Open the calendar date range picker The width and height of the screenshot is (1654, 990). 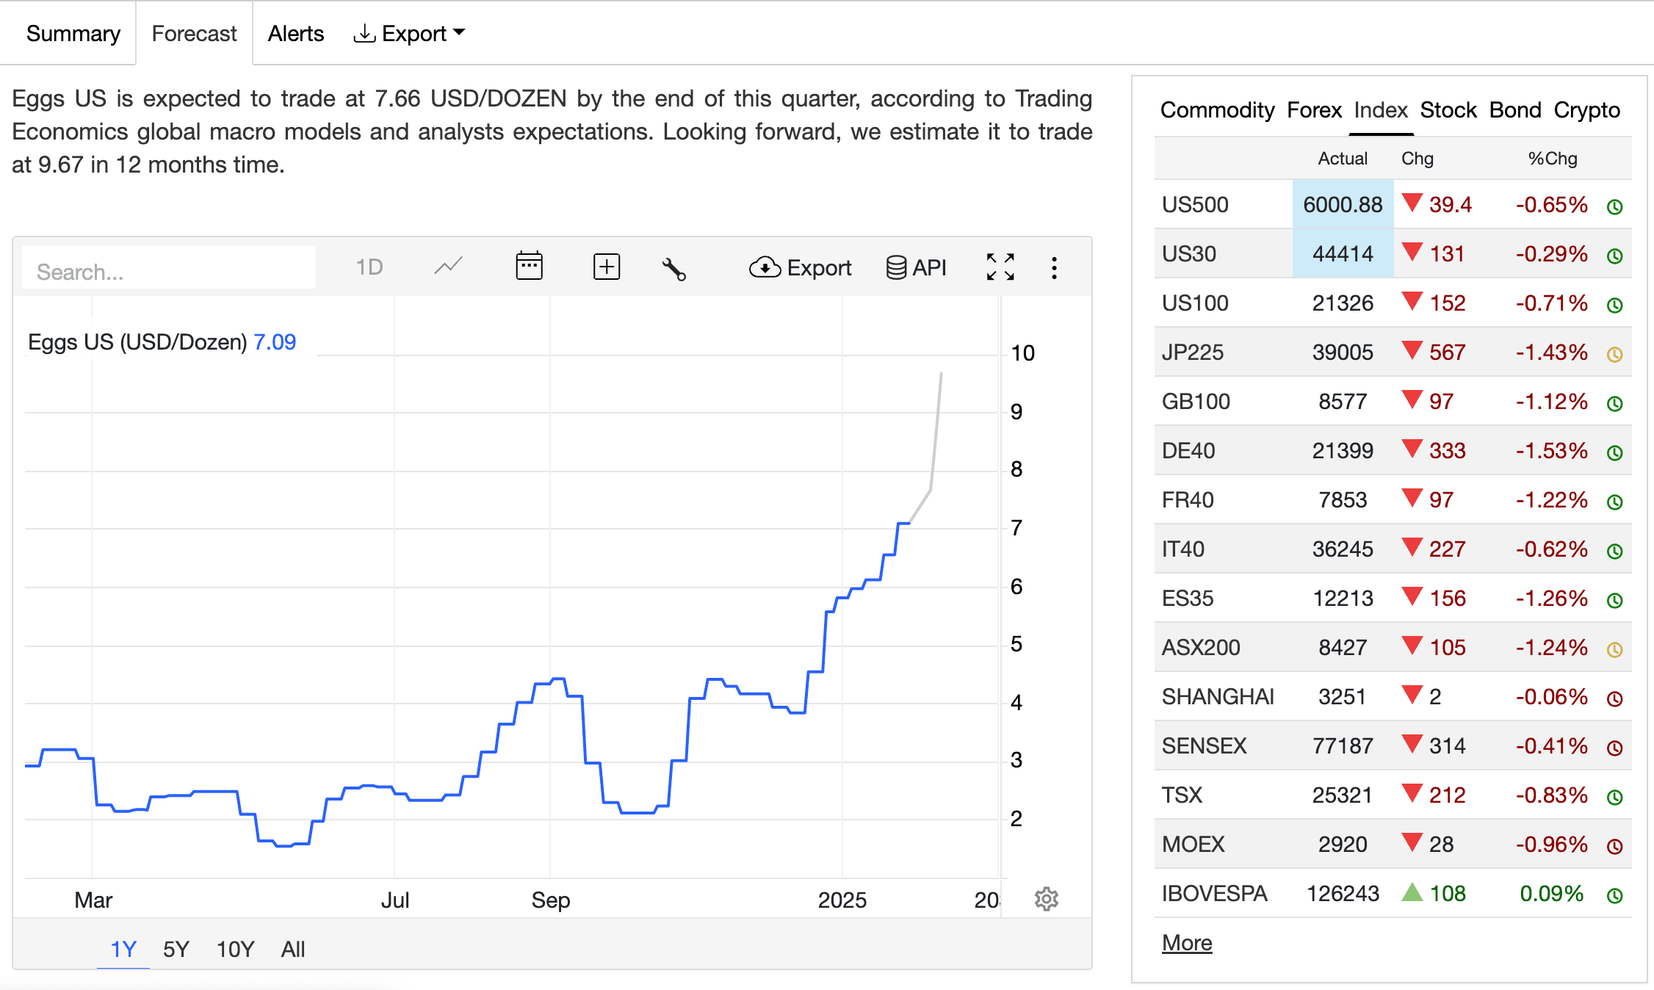point(530,267)
